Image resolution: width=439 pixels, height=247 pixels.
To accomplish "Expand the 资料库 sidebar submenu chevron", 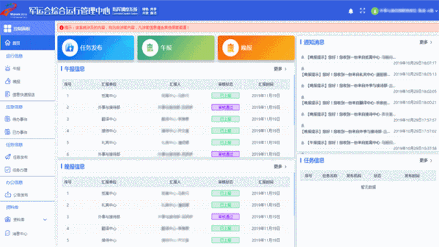I will (45, 220).
